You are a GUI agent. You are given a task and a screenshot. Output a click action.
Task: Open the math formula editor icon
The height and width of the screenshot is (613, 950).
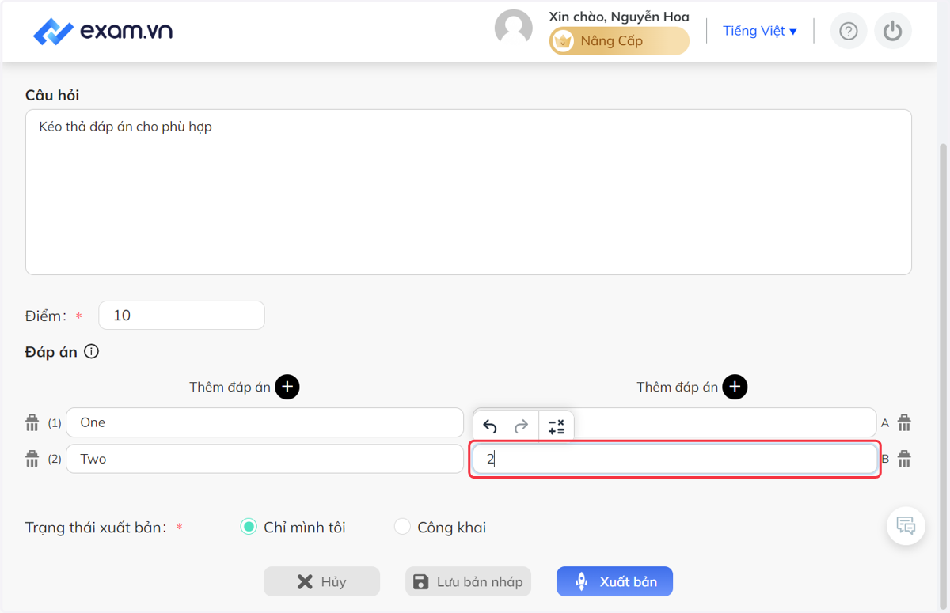pyautogui.click(x=557, y=427)
